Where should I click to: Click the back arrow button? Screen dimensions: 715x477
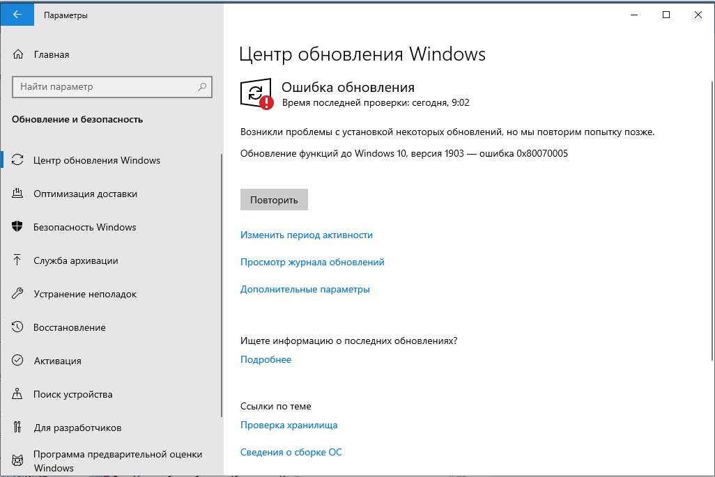[x=17, y=15]
